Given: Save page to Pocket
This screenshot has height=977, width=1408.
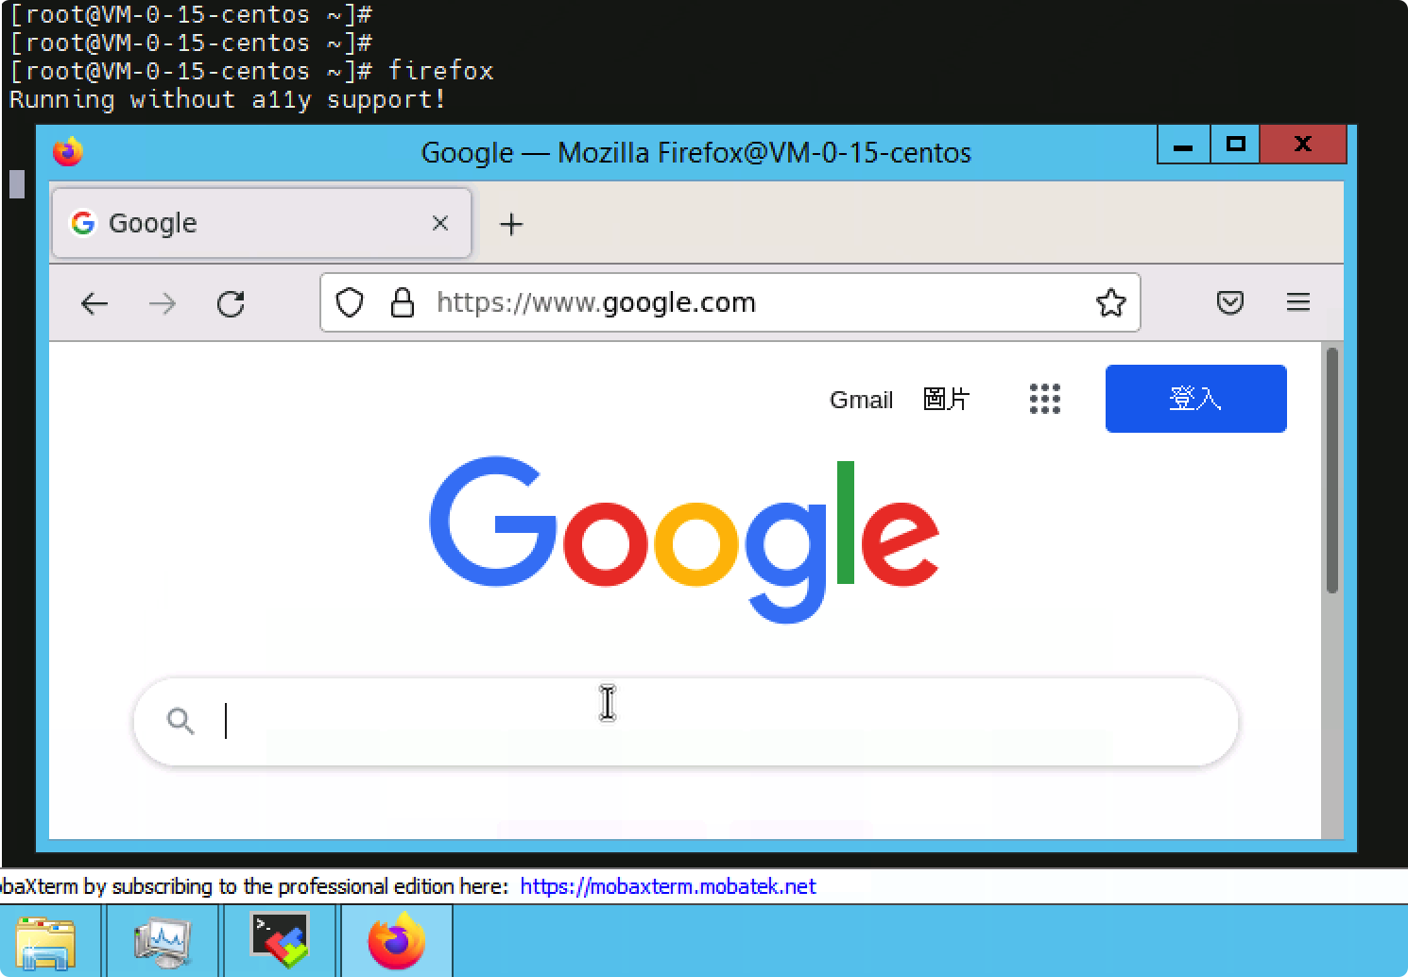Looking at the screenshot, I should pyautogui.click(x=1229, y=302).
